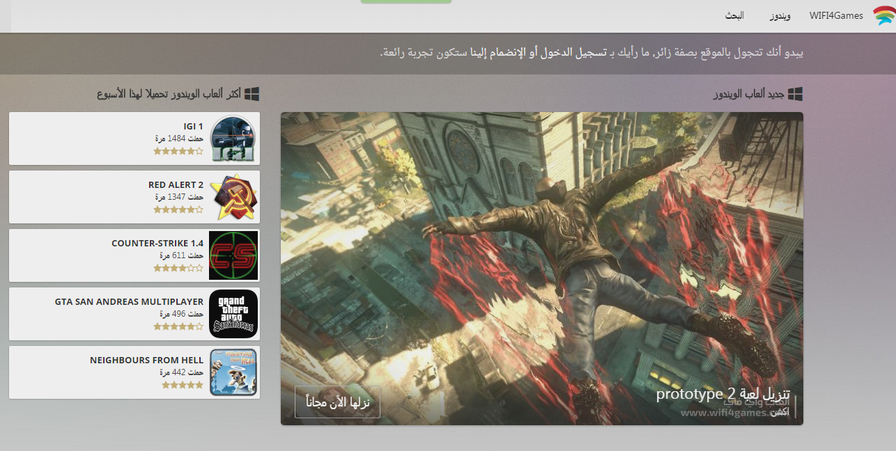Click the أكشن category label on banner

[x=780, y=412]
